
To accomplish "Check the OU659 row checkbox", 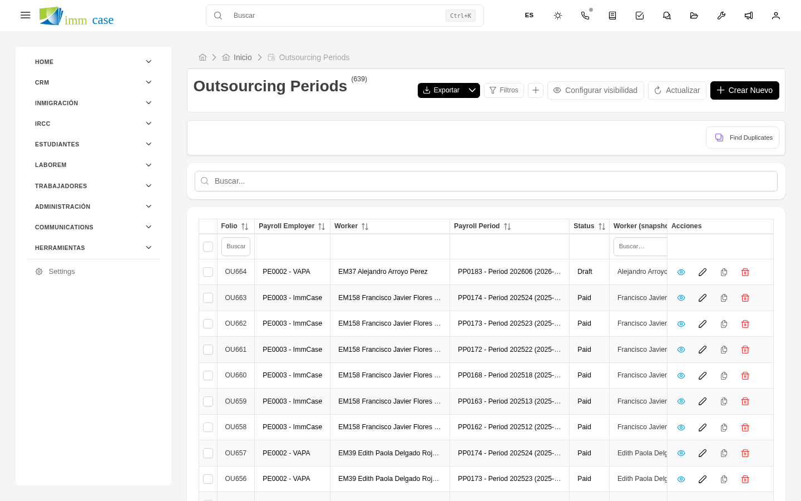I will tap(208, 401).
